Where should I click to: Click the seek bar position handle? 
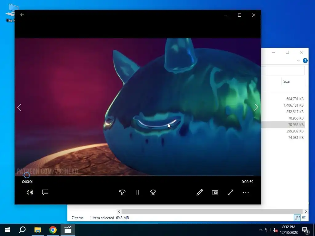click(26, 175)
